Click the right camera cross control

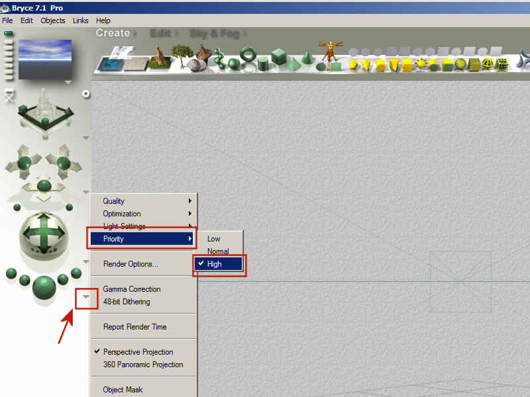(64, 163)
